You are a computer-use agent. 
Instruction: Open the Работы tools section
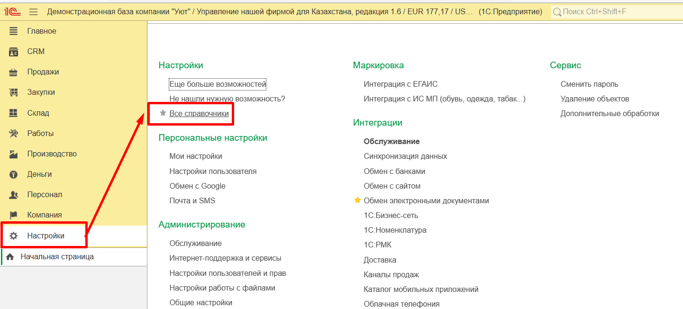coord(40,133)
